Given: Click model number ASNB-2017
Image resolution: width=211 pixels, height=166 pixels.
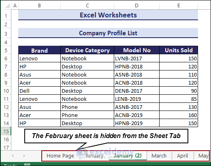Looking at the screenshot, I should pyautogui.click(x=136, y=107).
